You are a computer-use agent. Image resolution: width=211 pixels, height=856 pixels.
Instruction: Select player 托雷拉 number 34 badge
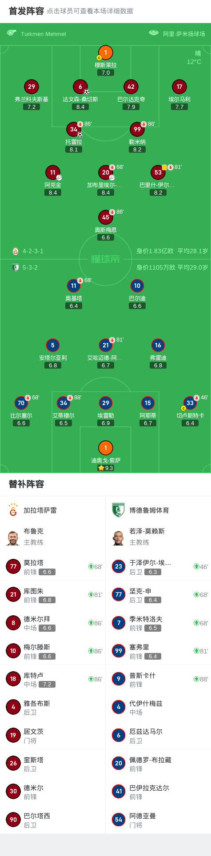click(x=74, y=129)
